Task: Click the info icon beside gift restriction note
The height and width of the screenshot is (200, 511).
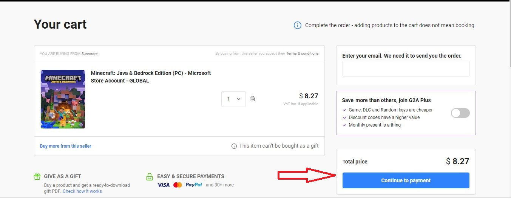Action: pos(234,146)
